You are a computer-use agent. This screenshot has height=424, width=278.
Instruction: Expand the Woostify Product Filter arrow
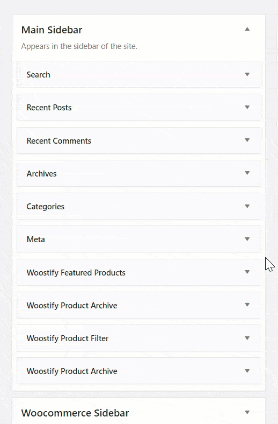tap(247, 338)
